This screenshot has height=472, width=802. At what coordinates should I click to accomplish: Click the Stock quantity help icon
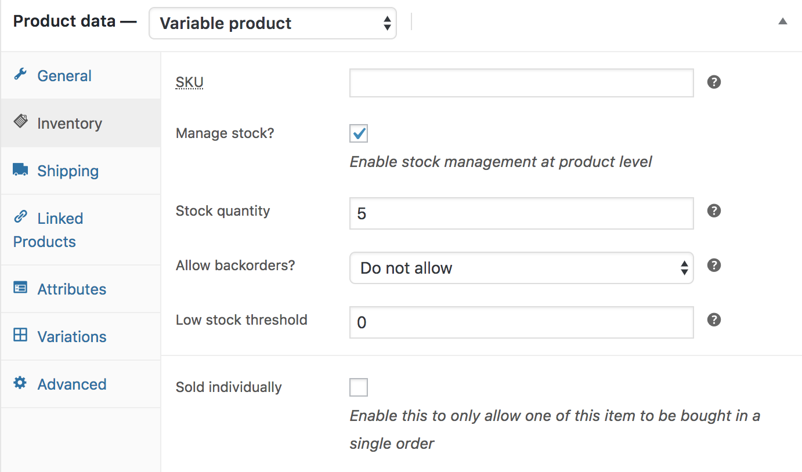714,211
